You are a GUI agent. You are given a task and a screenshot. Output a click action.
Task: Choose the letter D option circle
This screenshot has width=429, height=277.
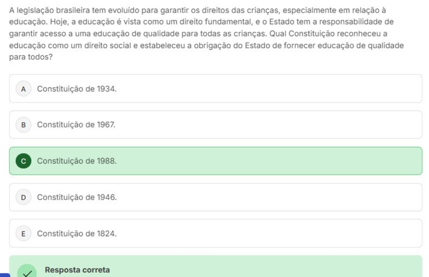(24, 197)
